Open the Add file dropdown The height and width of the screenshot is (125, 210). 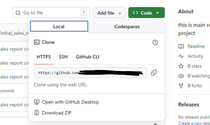coord(109,13)
